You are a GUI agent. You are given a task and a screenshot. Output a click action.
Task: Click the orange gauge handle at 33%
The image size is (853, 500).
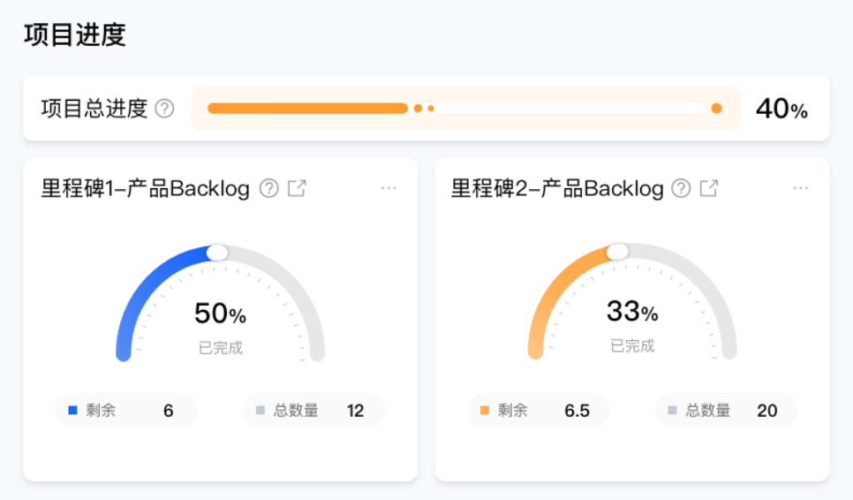pyautogui.click(x=617, y=252)
